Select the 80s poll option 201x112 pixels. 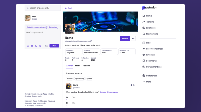[74, 103]
